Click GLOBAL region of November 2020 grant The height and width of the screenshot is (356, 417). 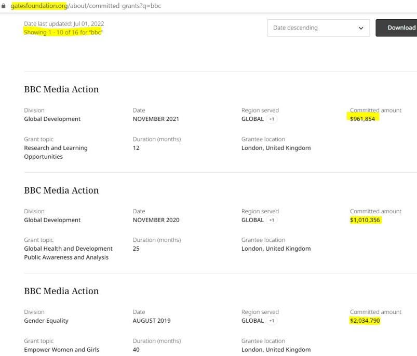pos(253,220)
